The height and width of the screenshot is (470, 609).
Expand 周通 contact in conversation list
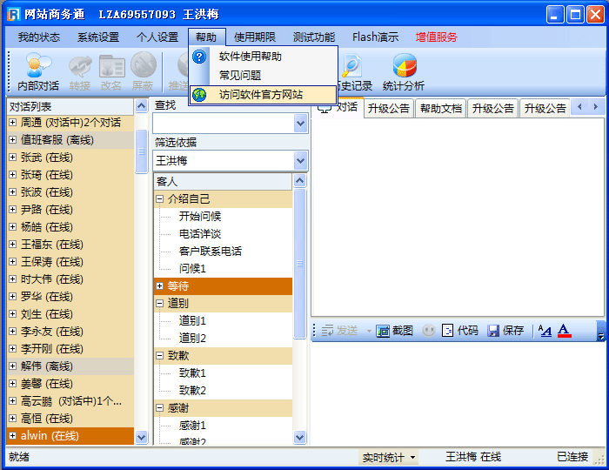13,123
